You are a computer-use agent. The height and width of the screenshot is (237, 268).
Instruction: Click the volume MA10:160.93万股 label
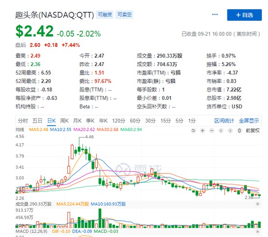(x=108, y=204)
